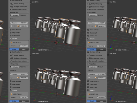Click Volume 0.0129 value field
137x103 pixels.
24,98
